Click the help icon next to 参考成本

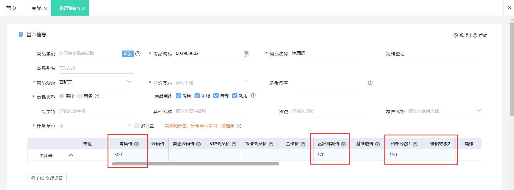(x=370, y=83)
